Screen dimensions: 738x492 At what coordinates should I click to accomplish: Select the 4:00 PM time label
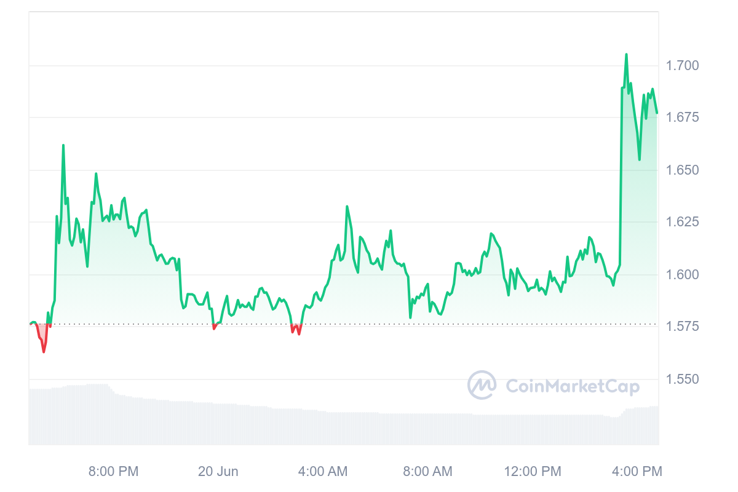(x=637, y=472)
